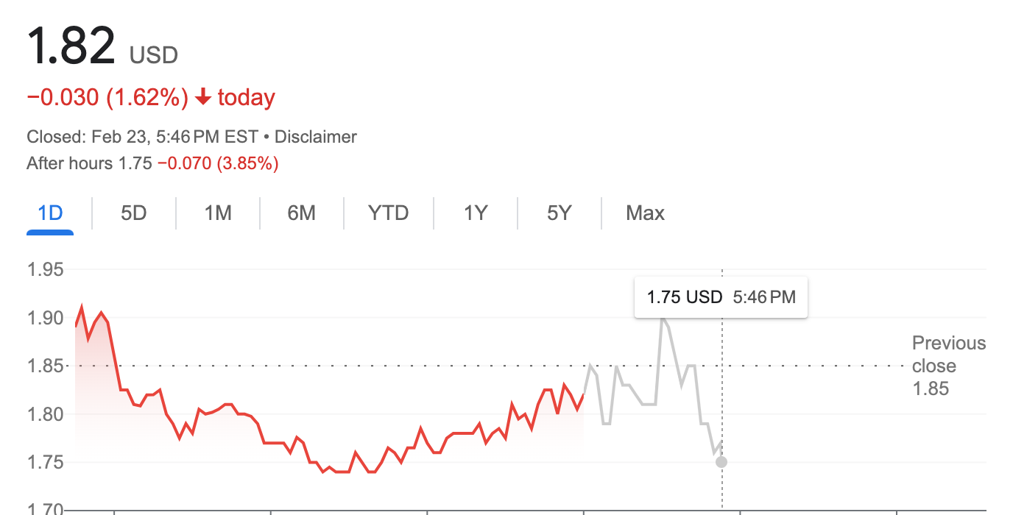Screen dimensions: 1013x515
Task: Click the 1.95 y-axis label
Action: click(x=45, y=270)
